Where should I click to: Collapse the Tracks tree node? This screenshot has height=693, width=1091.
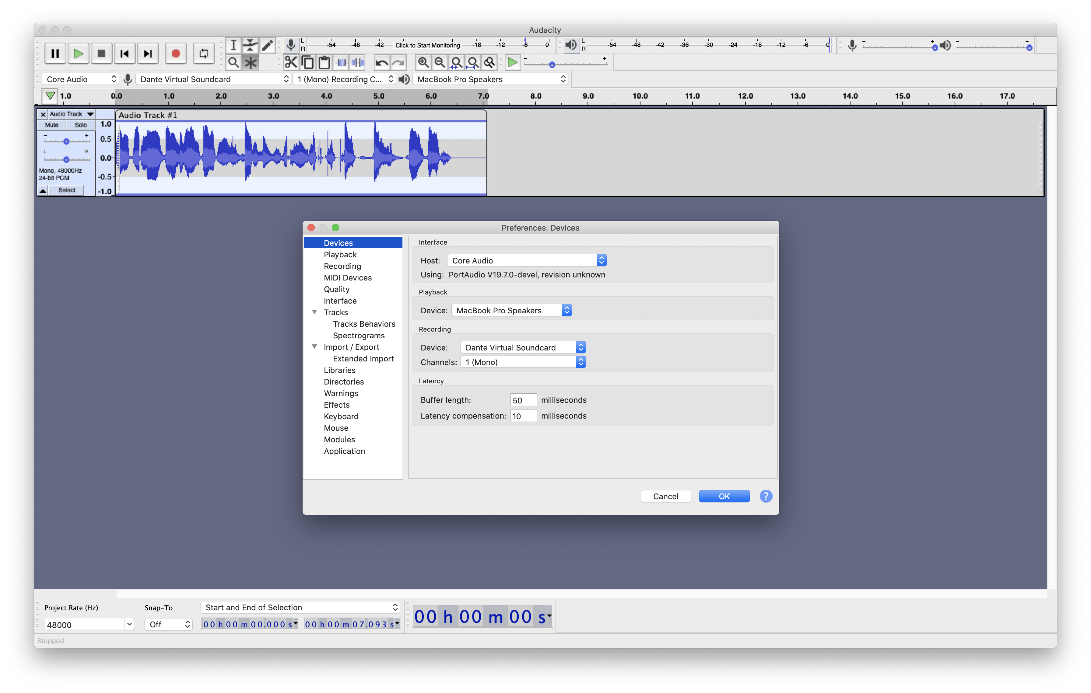[x=314, y=312]
